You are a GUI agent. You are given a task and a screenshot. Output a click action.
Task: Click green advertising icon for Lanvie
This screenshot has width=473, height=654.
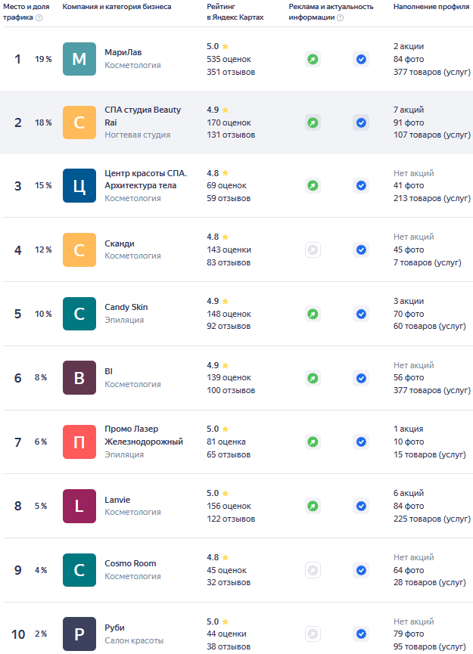pos(313,506)
